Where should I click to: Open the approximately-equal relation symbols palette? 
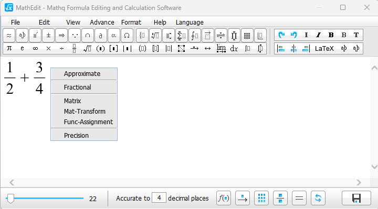coord(9,36)
